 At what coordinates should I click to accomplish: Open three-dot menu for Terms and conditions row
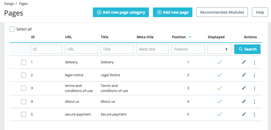point(254,88)
